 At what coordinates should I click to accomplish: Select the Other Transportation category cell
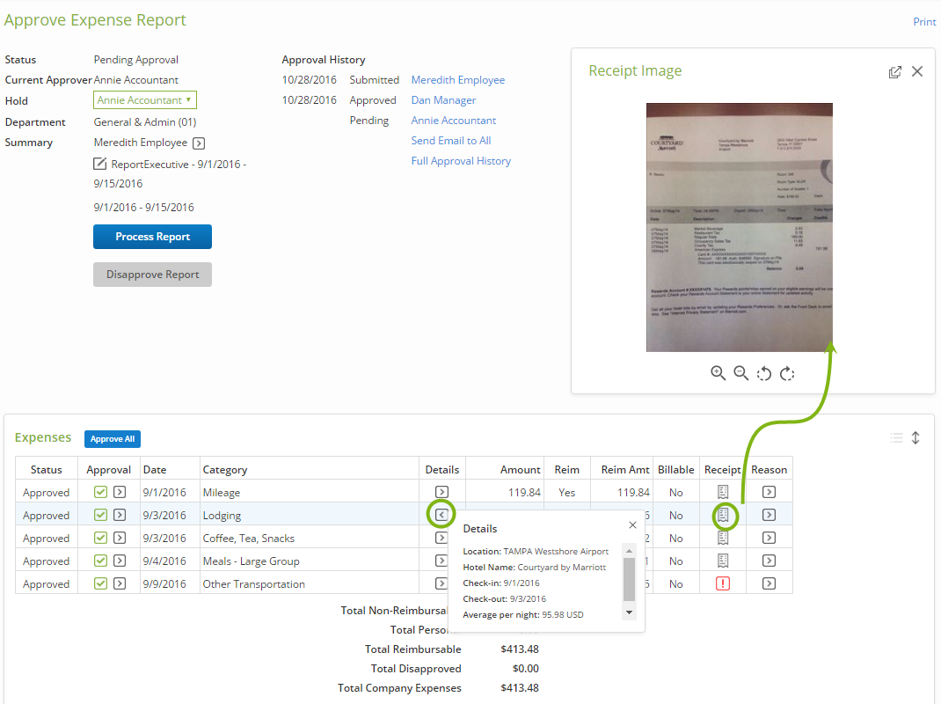point(309,583)
